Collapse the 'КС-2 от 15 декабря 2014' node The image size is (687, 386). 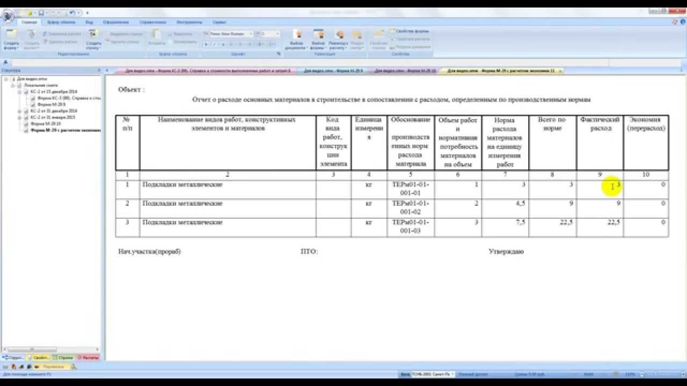[20, 92]
